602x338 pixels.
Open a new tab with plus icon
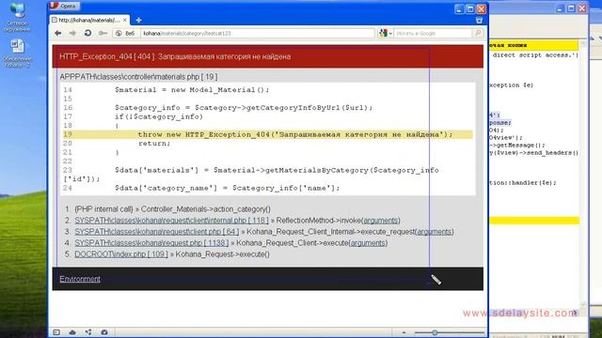point(138,20)
